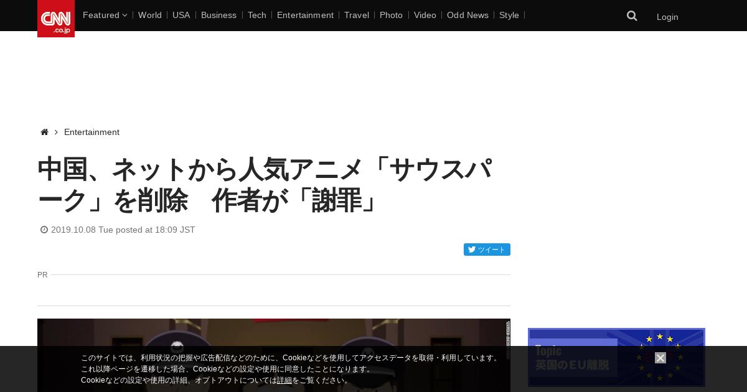This screenshot has width=747, height=392.
Task: Click the 2019.10.08 posted date text
Action: pyautogui.click(x=123, y=230)
